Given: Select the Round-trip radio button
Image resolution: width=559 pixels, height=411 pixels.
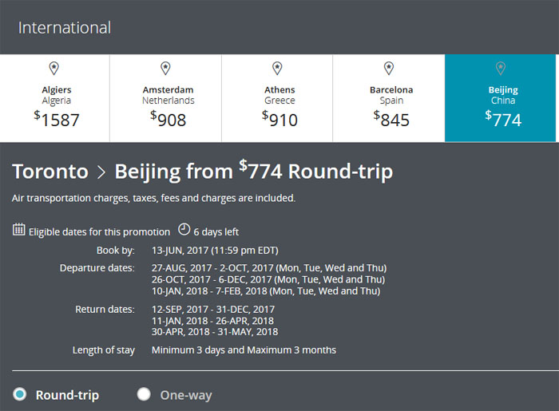Looking at the screenshot, I should [20, 394].
